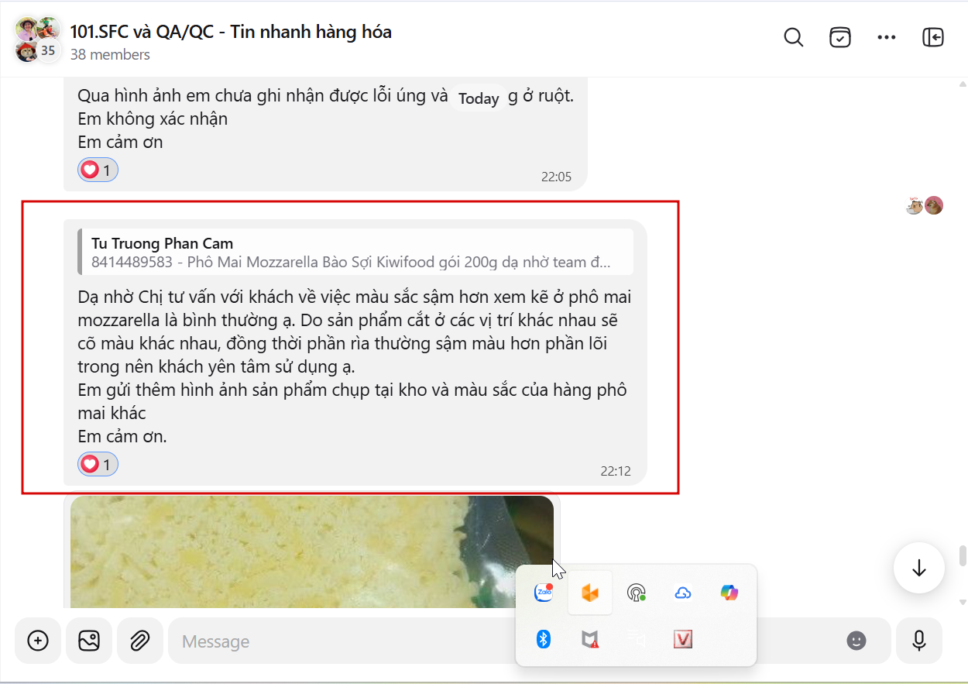
Task: Click the blue cloud tray icon
Action: coord(683,593)
